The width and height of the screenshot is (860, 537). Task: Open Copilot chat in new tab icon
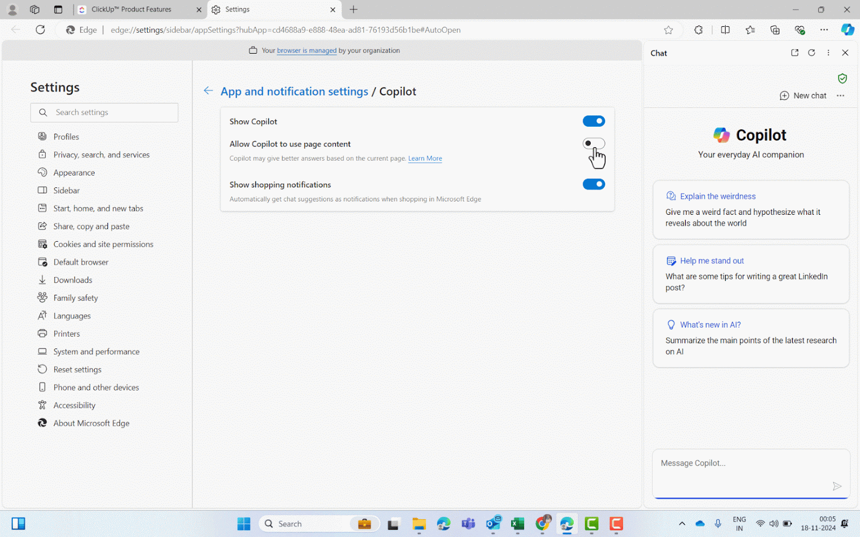pyautogui.click(x=794, y=53)
